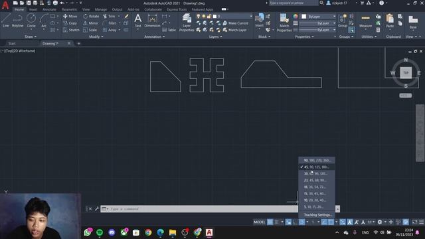This screenshot has width=425, height=239.
Task: Select the Dimension tool
Action: click(x=152, y=21)
